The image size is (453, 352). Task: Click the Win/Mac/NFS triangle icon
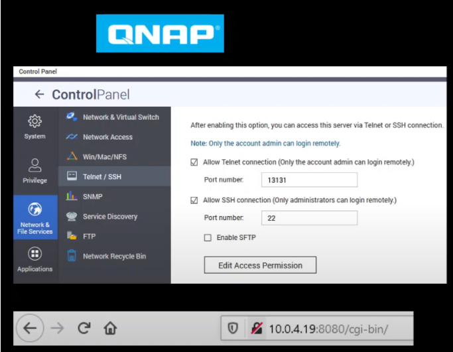[72, 156]
